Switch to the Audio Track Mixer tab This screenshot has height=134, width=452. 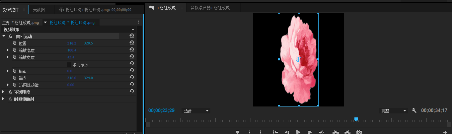click(210, 8)
